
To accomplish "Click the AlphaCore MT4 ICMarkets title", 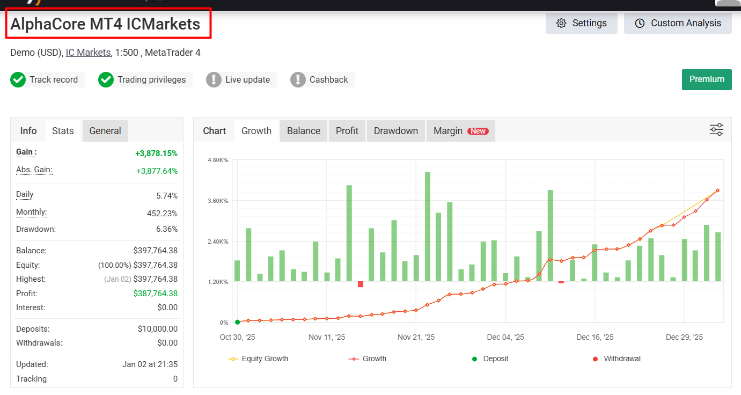I will [x=105, y=24].
